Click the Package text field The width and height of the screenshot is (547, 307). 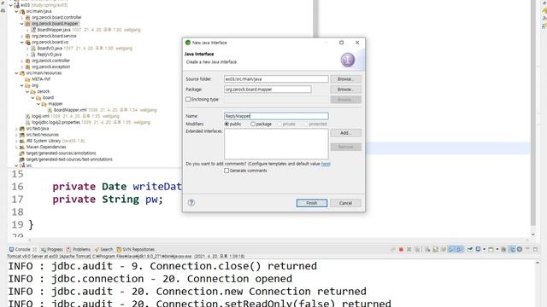[268, 90]
